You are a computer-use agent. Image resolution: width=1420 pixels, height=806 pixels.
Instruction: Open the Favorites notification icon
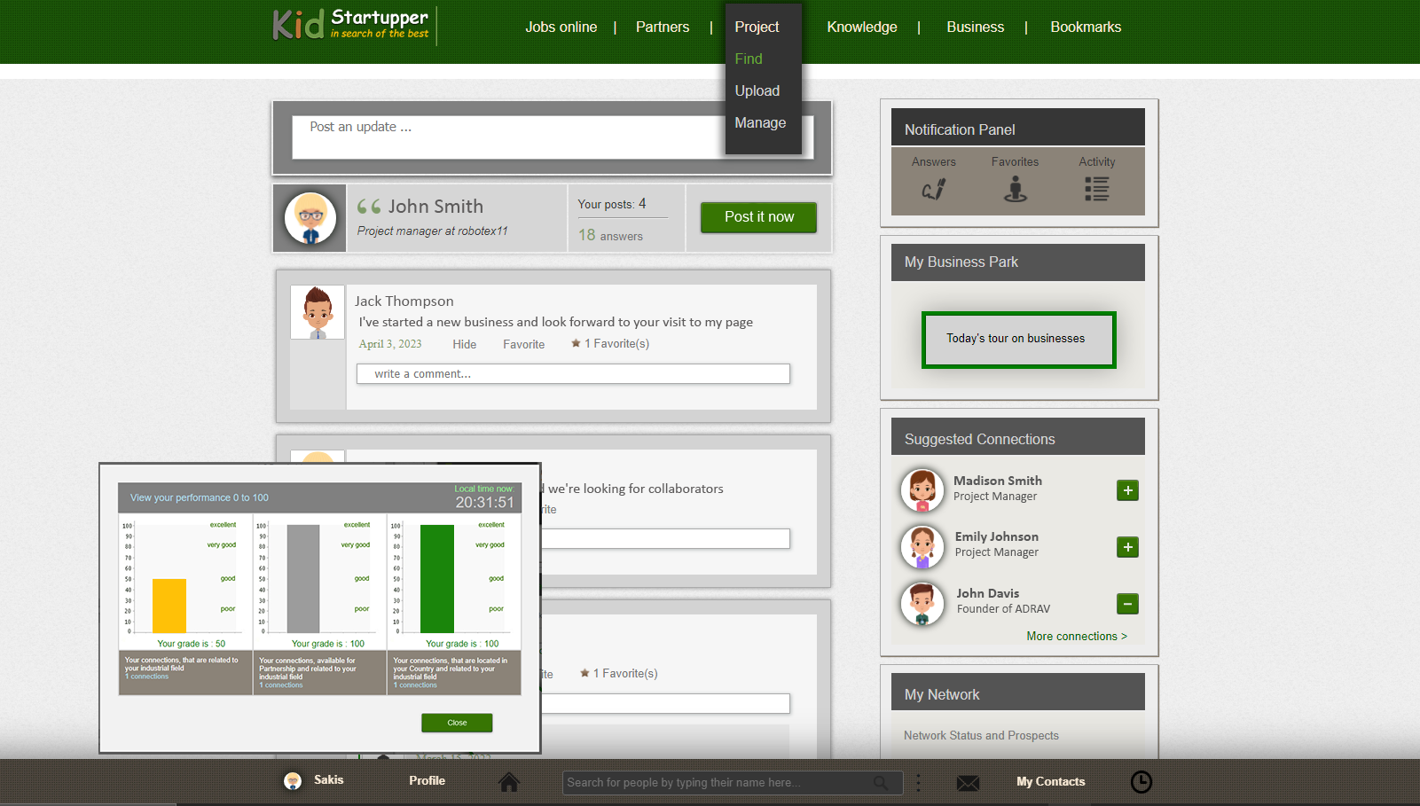[1015, 189]
